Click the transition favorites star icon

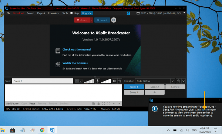179,81
